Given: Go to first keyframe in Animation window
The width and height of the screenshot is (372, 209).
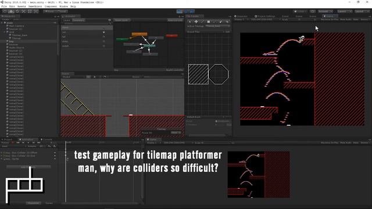Looking at the screenshot, I should tap(18, 143).
